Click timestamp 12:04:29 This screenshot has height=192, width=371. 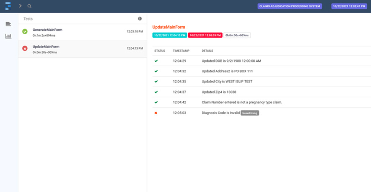tap(180, 61)
